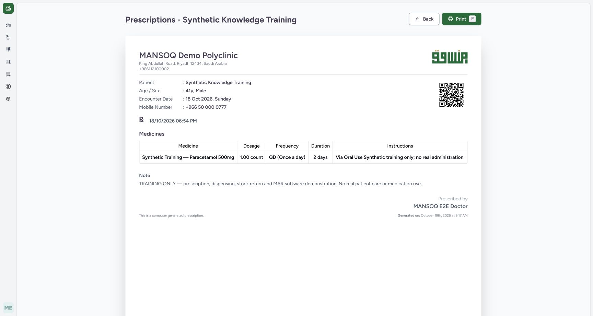Click the page title Prescriptions heading
Screen dimensions: 593x316
click(211, 20)
